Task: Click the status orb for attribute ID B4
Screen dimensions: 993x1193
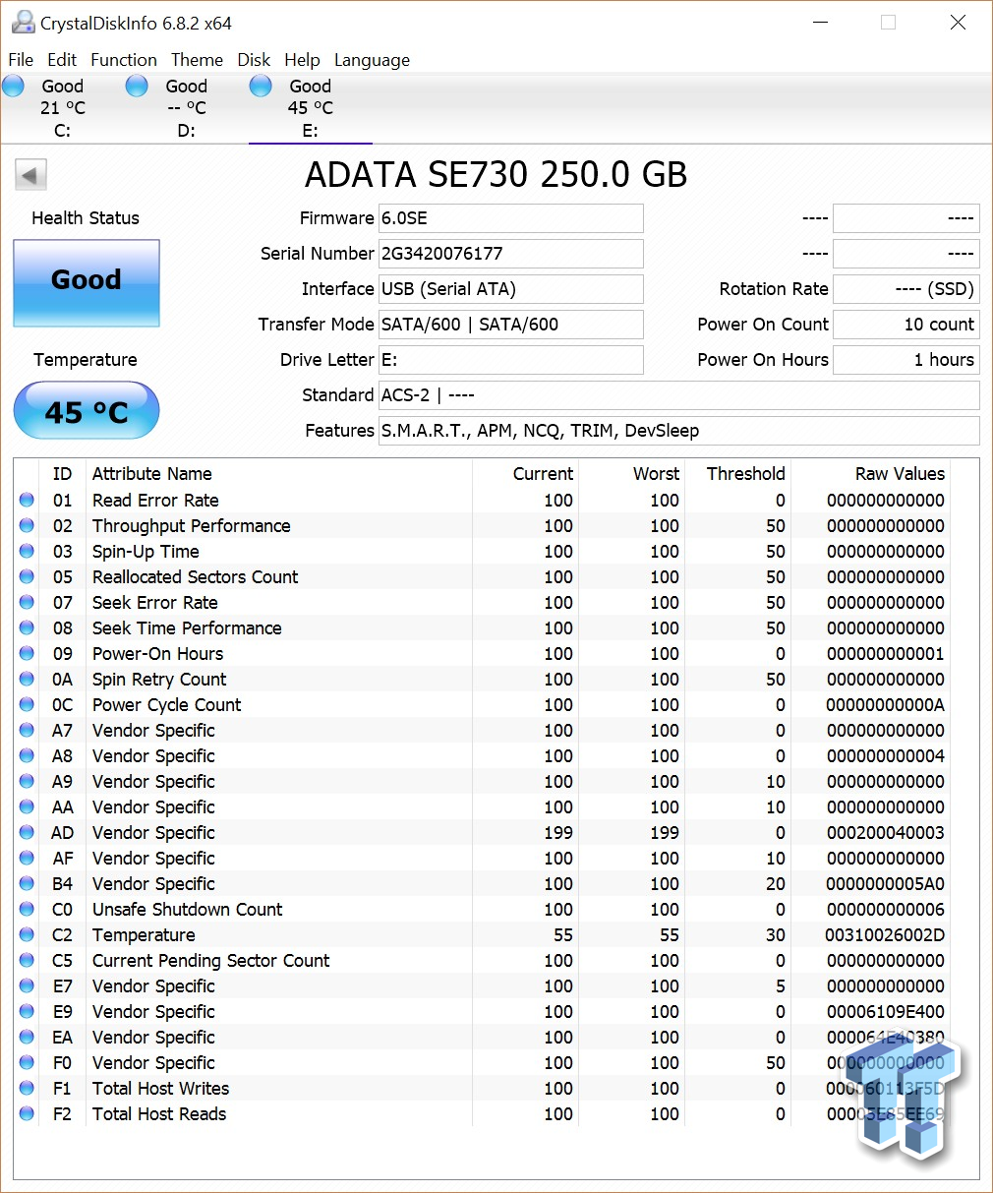Action: tap(27, 884)
